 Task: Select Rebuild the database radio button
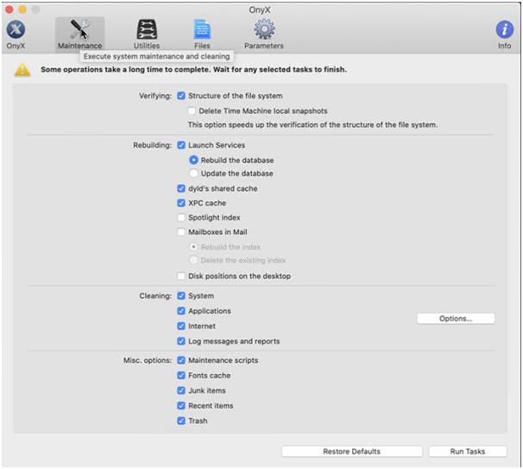193,161
